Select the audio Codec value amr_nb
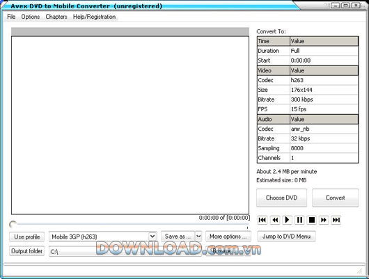The height and width of the screenshot is (279, 369). pyautogui.click(x=324, y=129)
